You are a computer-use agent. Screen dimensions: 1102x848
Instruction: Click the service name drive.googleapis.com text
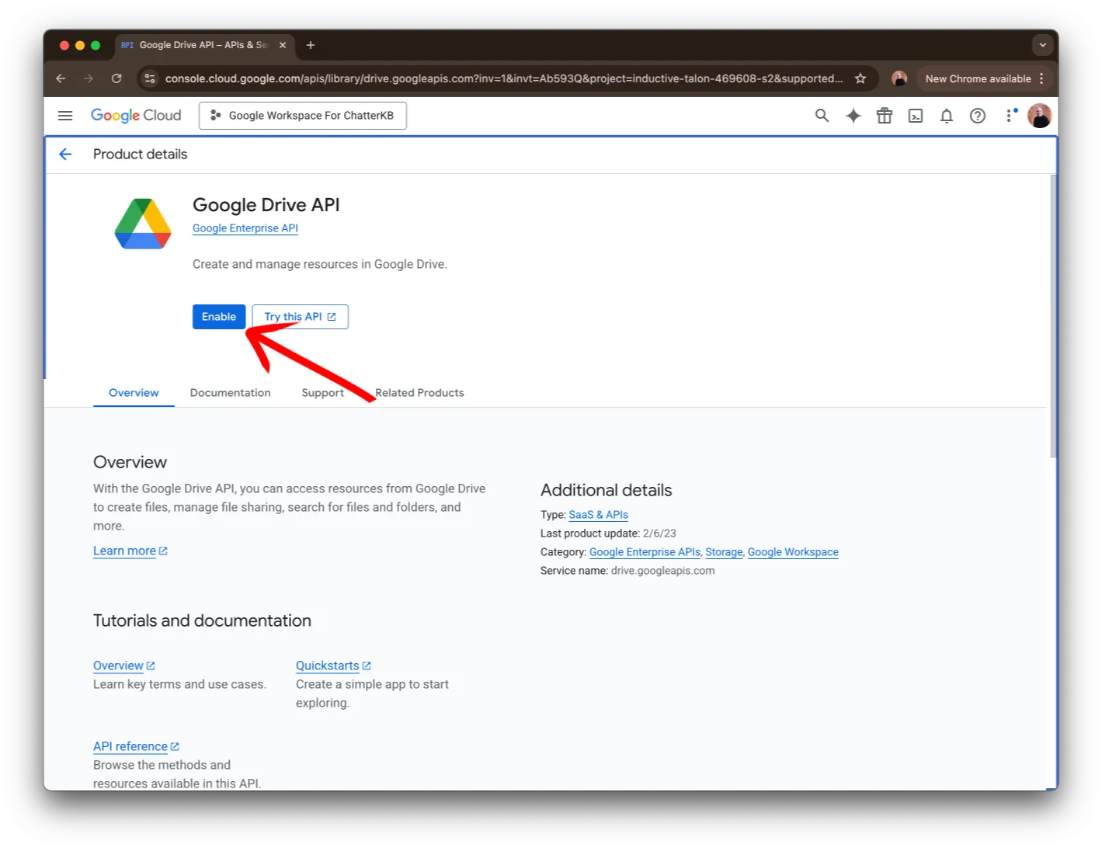(x=662, y=571)
